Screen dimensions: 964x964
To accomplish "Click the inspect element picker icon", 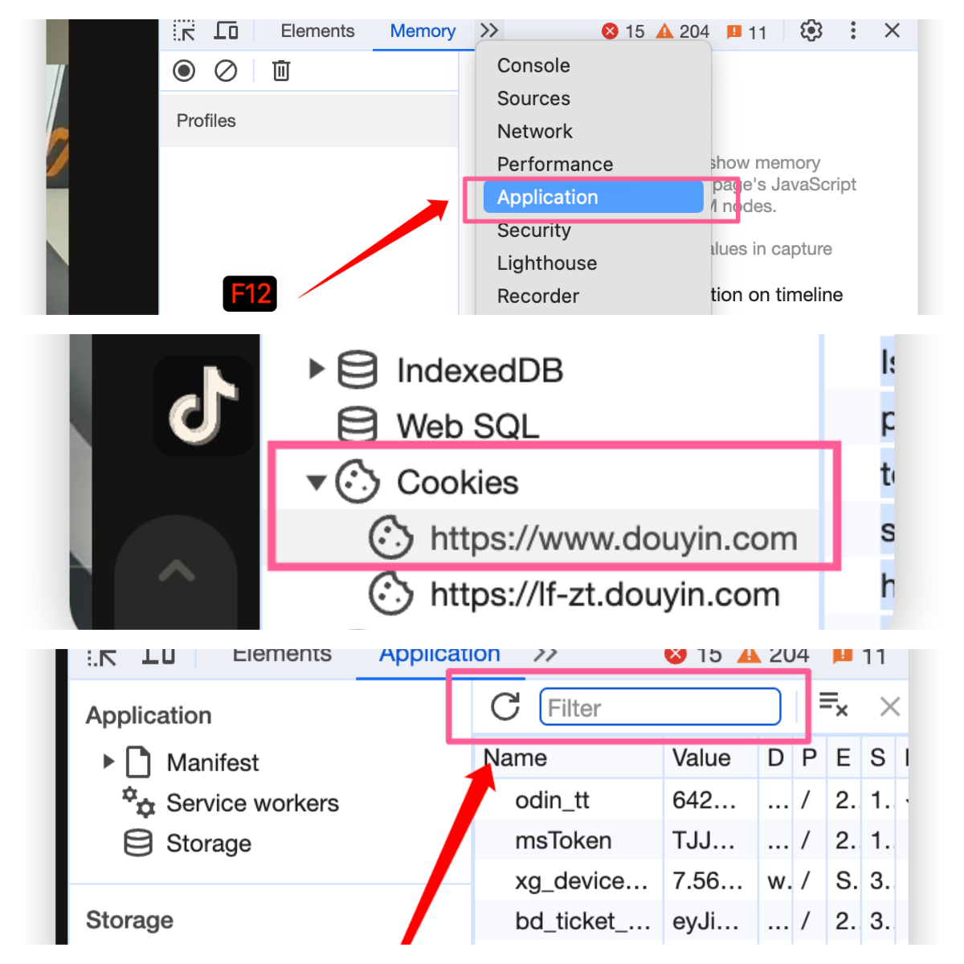I will [184, 31].
